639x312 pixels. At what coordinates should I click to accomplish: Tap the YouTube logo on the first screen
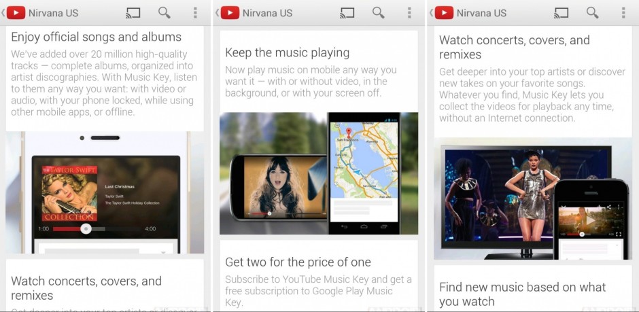click(16, 13)
